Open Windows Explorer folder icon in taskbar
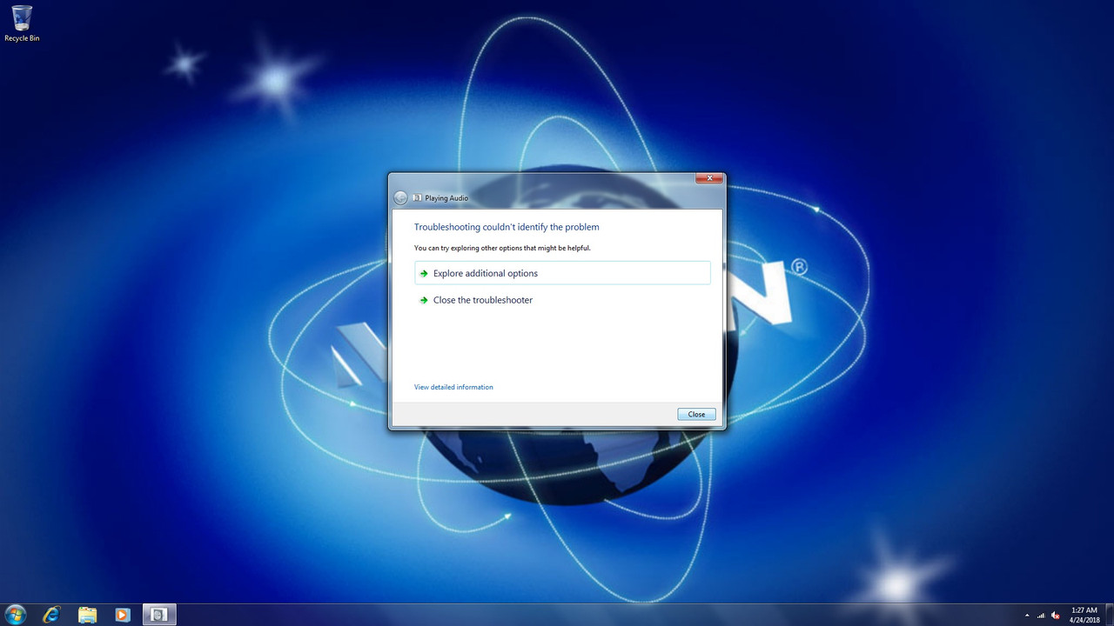The height and width of the screenshot is (626, 1114). click(x=88, y=615)
